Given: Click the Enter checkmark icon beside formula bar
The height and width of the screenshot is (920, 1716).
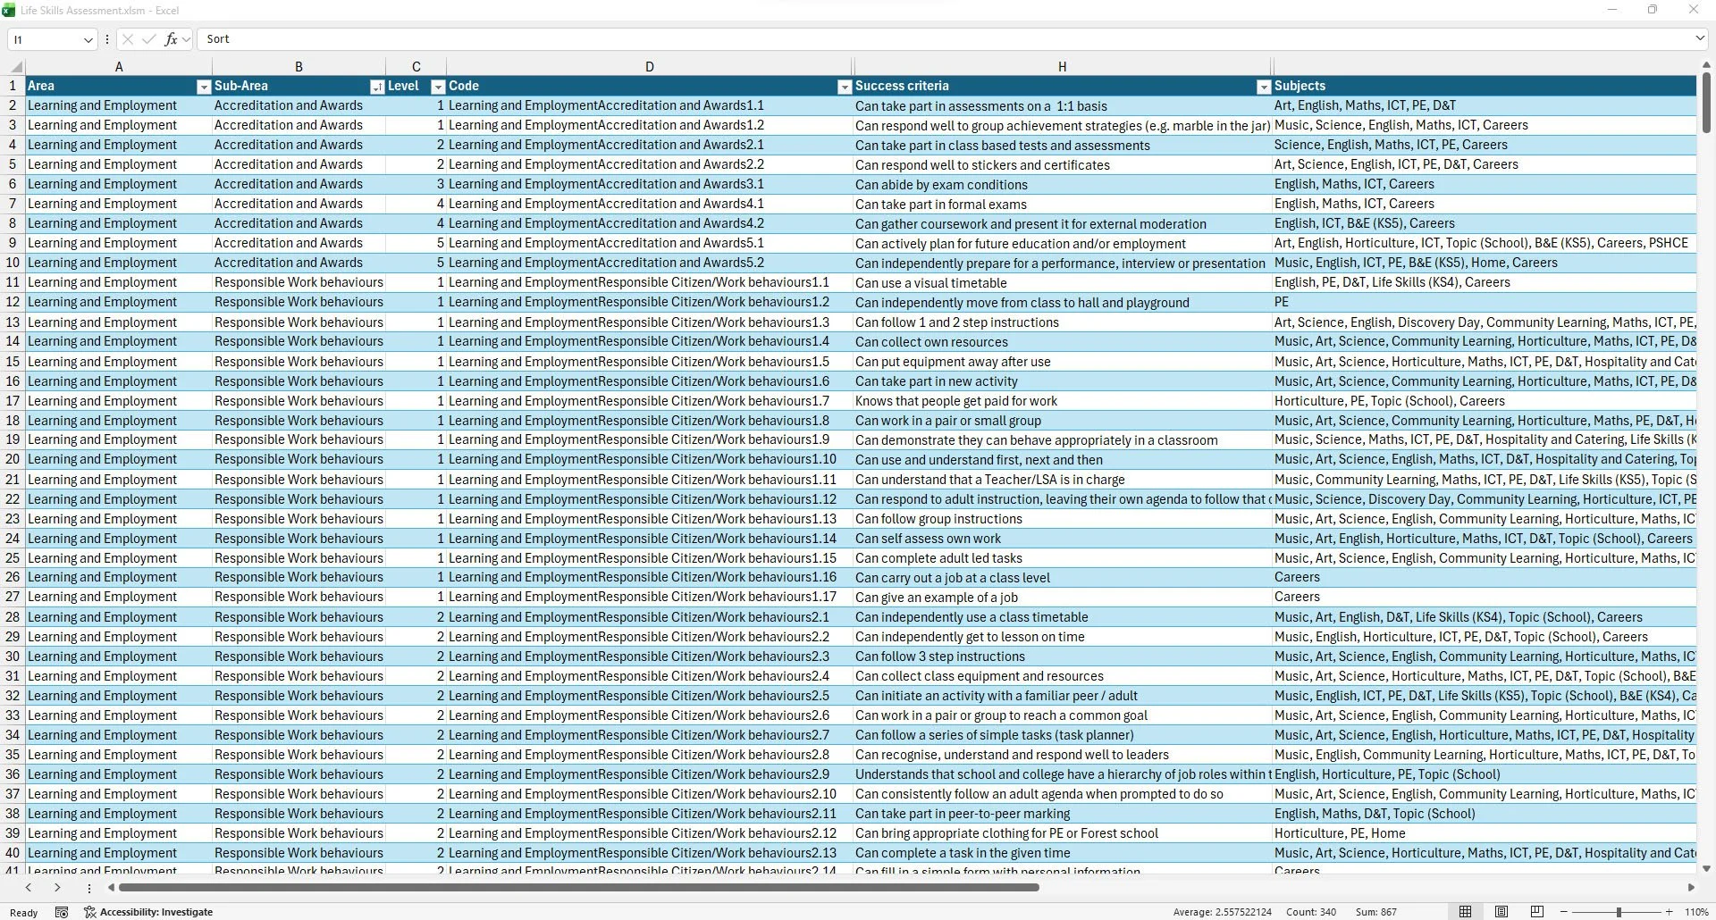Looking at the screenshot, I should (148, 39).
